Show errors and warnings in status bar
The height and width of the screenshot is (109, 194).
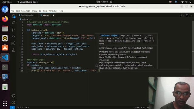click(19, 107)
